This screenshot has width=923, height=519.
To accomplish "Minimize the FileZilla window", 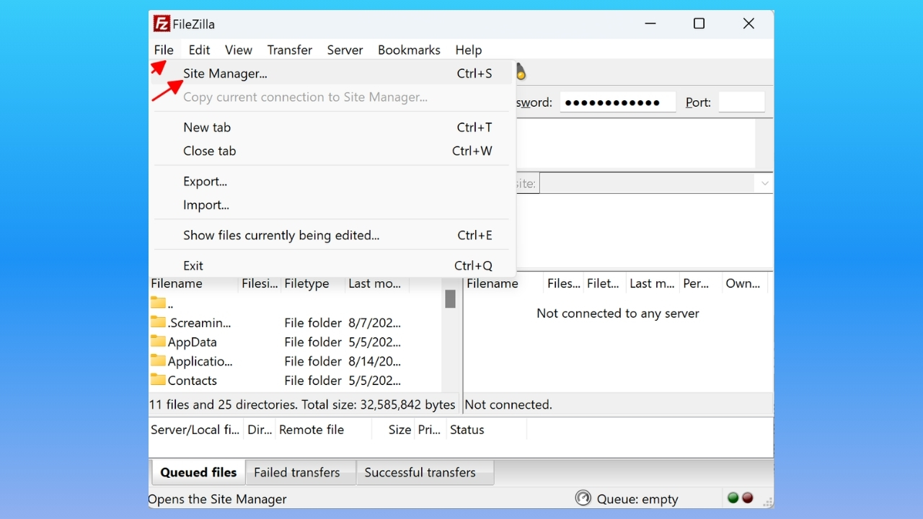I will (650, 24).
